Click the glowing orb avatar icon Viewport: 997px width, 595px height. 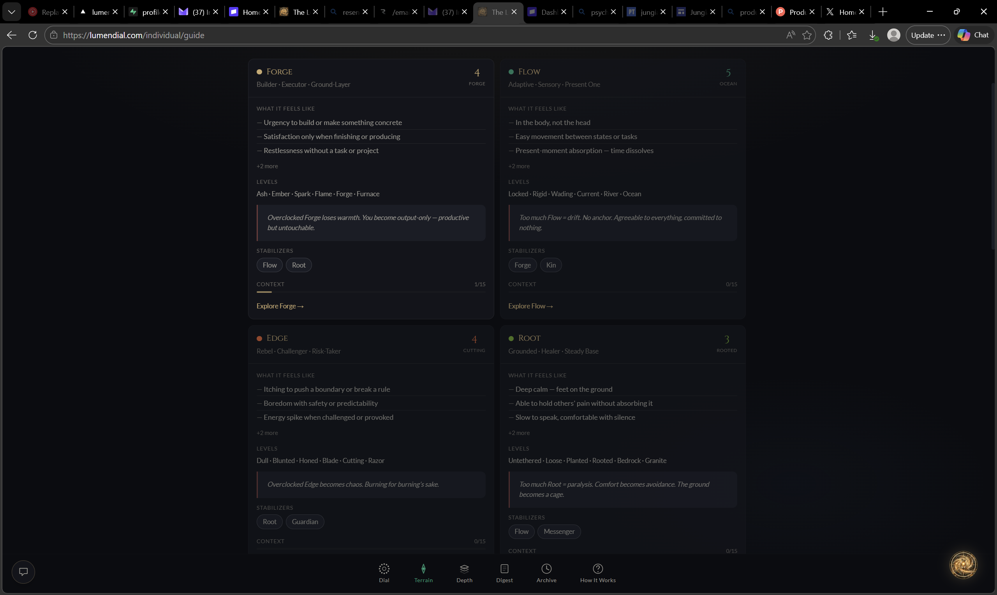pos(963,565)
